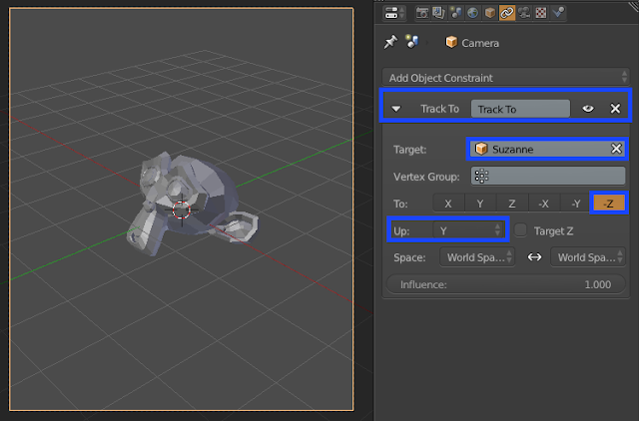Click the Vertex Group field
The width and height of the screenshot is (639, 421).
548,177
